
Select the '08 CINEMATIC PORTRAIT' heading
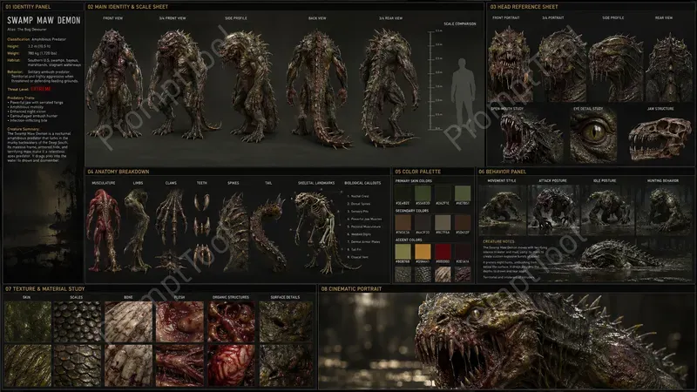click(351, 289)
